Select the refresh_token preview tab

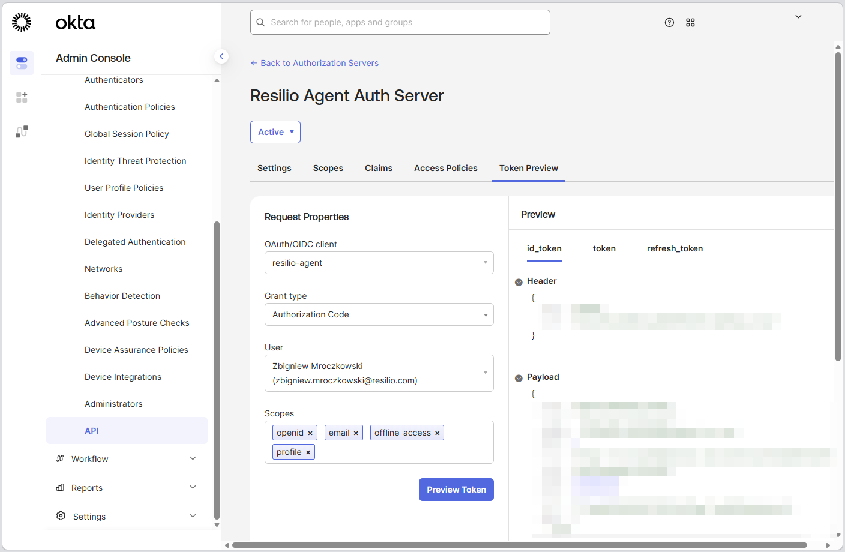675,248
